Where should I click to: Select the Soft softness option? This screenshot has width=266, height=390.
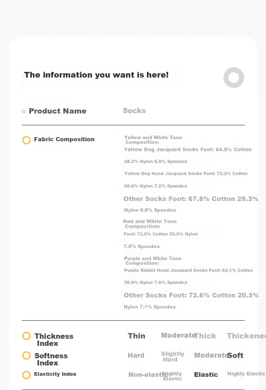[x=235, y=355]
